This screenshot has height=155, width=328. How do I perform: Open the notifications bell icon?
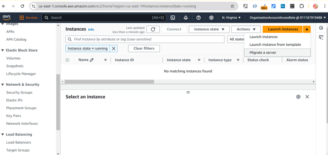pos(185,18)
